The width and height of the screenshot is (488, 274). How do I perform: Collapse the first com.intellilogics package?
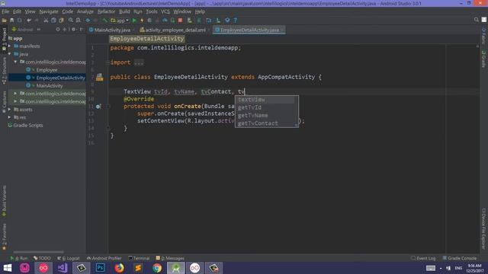[15, 62]
